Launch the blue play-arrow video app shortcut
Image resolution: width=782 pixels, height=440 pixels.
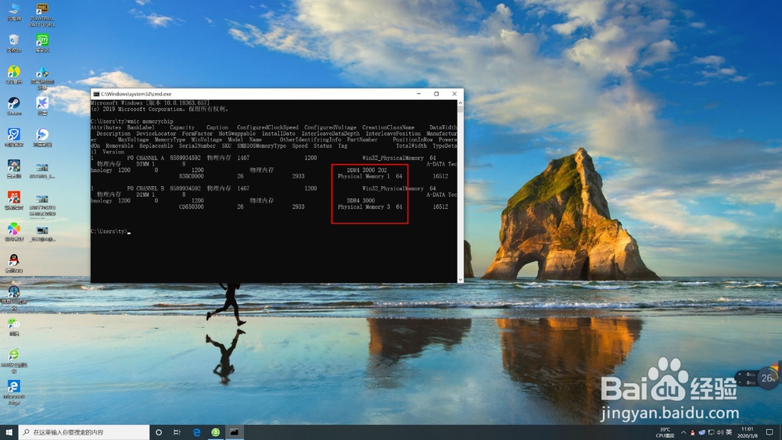42,137
